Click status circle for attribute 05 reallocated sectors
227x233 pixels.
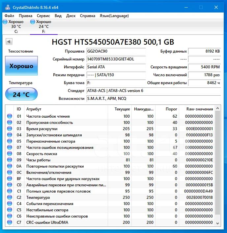[x=10, y=141]
